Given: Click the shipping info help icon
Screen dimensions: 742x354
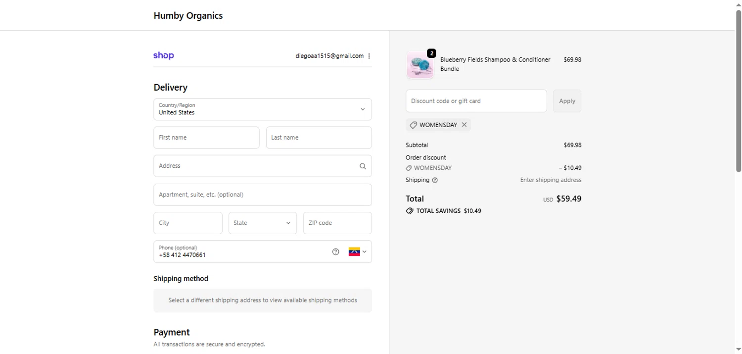Looking at the screenshot, I should click(x=435, y=180).
